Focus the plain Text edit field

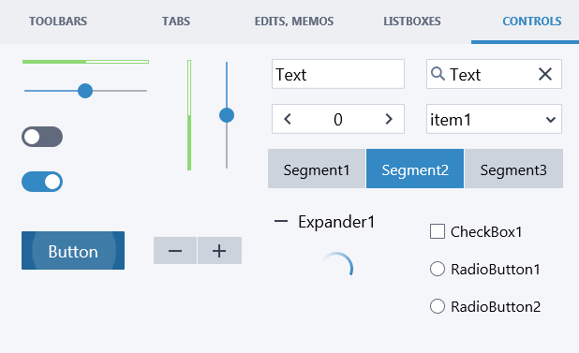pyautogui.click(x=338, y=74)
